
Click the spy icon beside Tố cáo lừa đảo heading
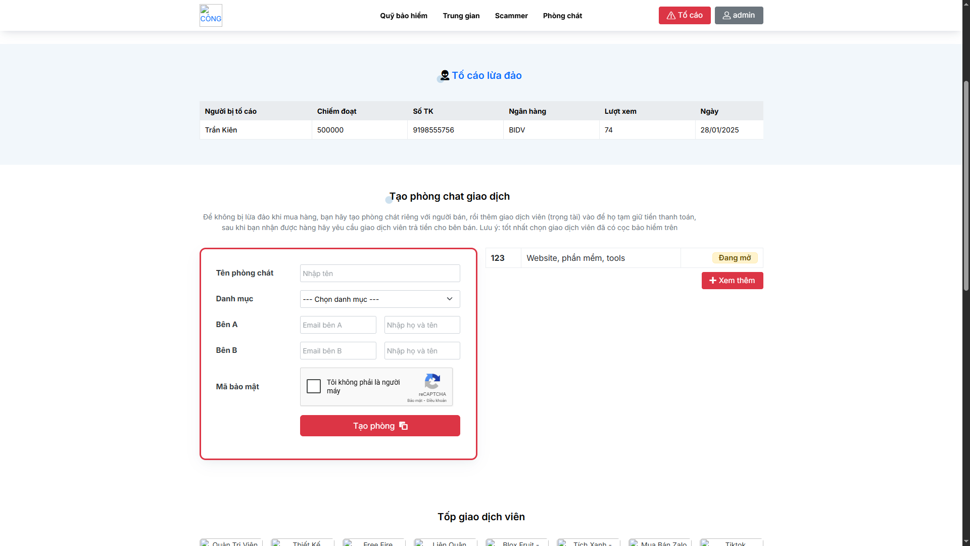(x=445, y=75)
